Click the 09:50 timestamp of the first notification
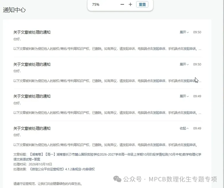The width and height of the screenshot is (224, 188). coord(197,32)
